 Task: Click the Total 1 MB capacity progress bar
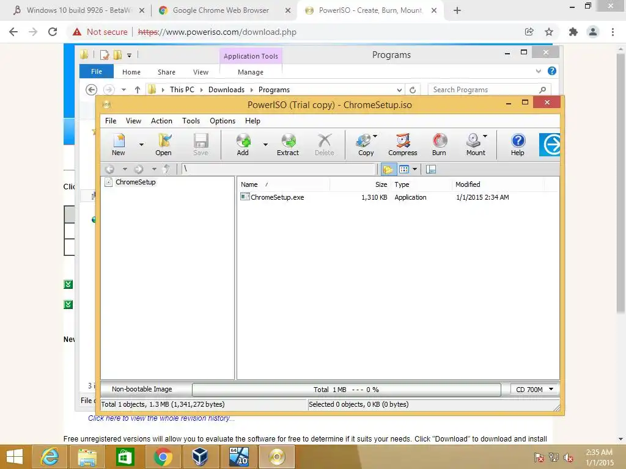346,390
